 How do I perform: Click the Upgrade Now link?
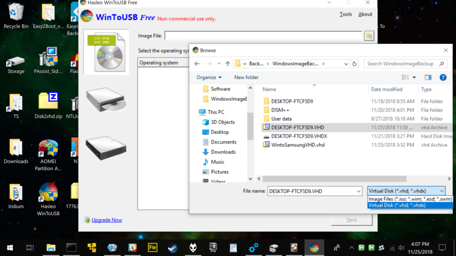point(106,220)
